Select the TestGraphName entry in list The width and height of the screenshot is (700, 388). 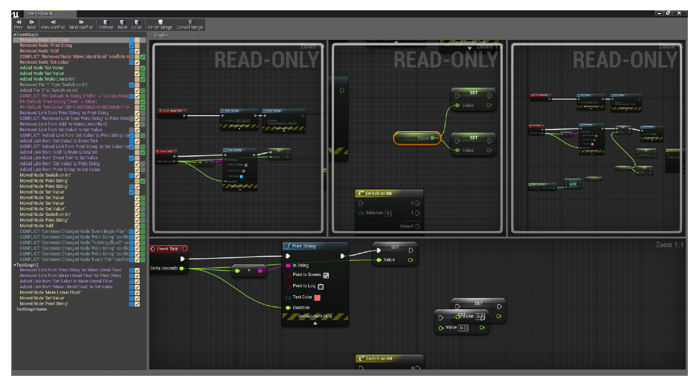32,309
